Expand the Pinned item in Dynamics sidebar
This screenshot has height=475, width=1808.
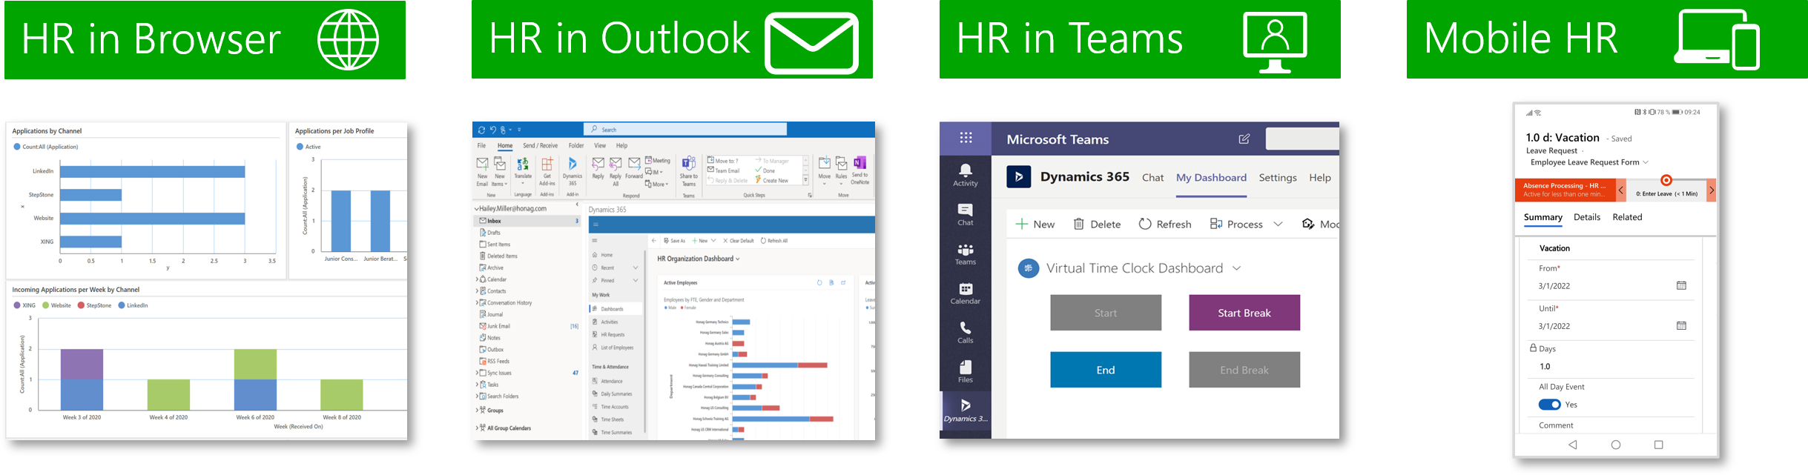pos(636,280)
